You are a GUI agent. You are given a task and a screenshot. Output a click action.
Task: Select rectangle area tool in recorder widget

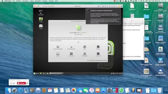[14, 83]
